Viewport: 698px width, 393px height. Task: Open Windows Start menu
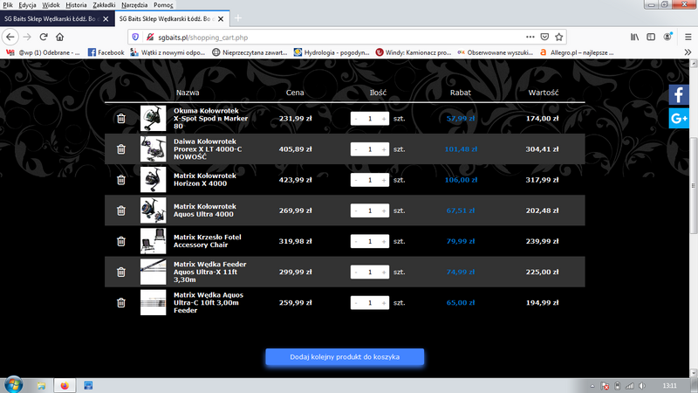click(13, 384)
